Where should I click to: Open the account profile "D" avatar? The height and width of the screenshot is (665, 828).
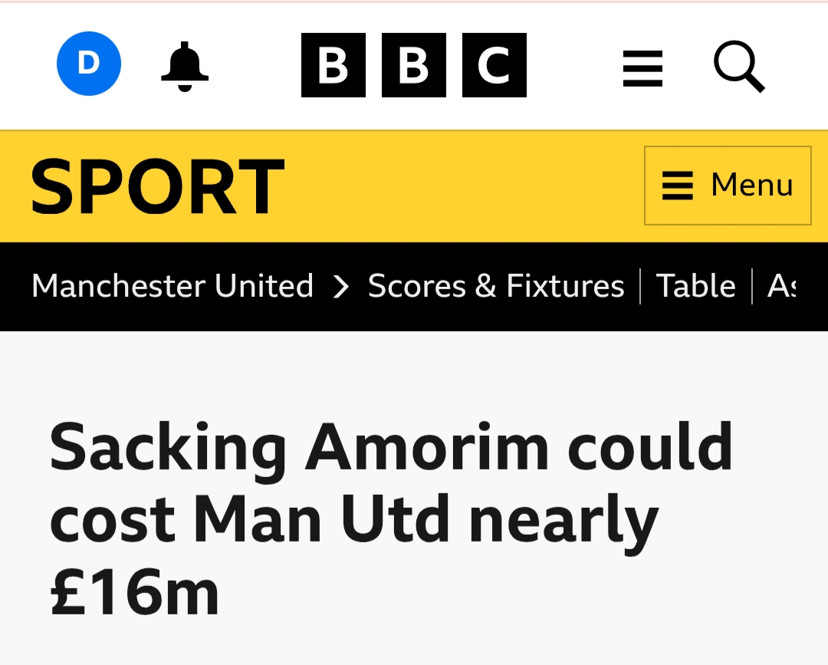pyautogui.click(x=89, y=64)
